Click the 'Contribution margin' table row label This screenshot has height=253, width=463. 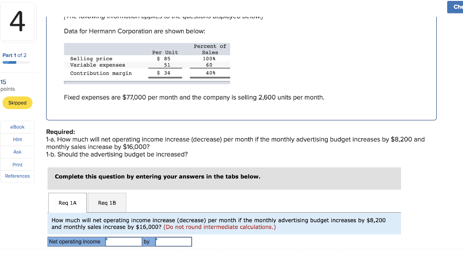point(101,73)
